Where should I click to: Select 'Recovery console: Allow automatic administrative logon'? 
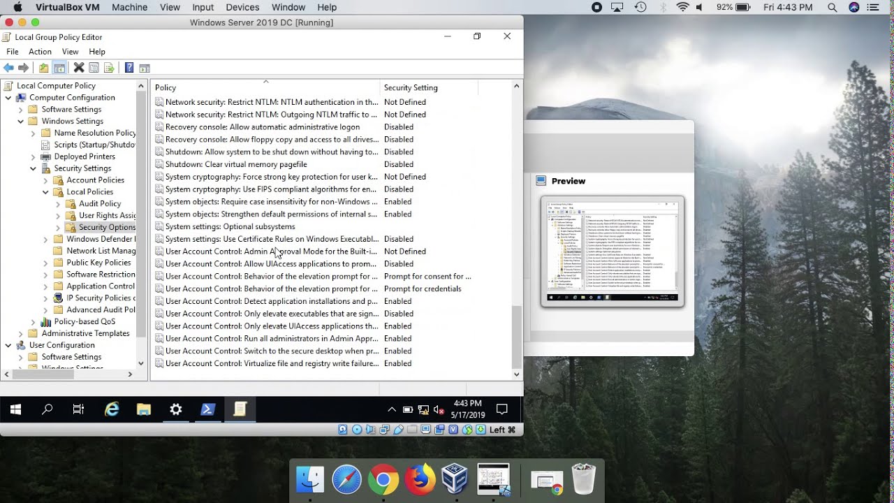(263, 127)
